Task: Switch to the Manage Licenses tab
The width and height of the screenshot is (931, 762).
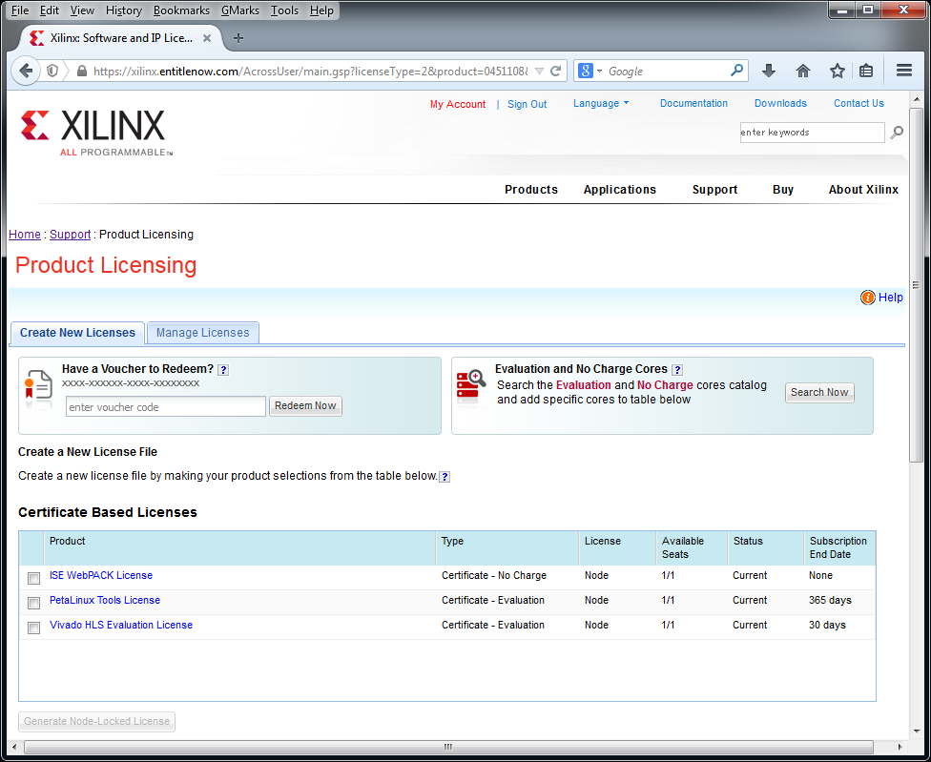Action: point(202,333)
